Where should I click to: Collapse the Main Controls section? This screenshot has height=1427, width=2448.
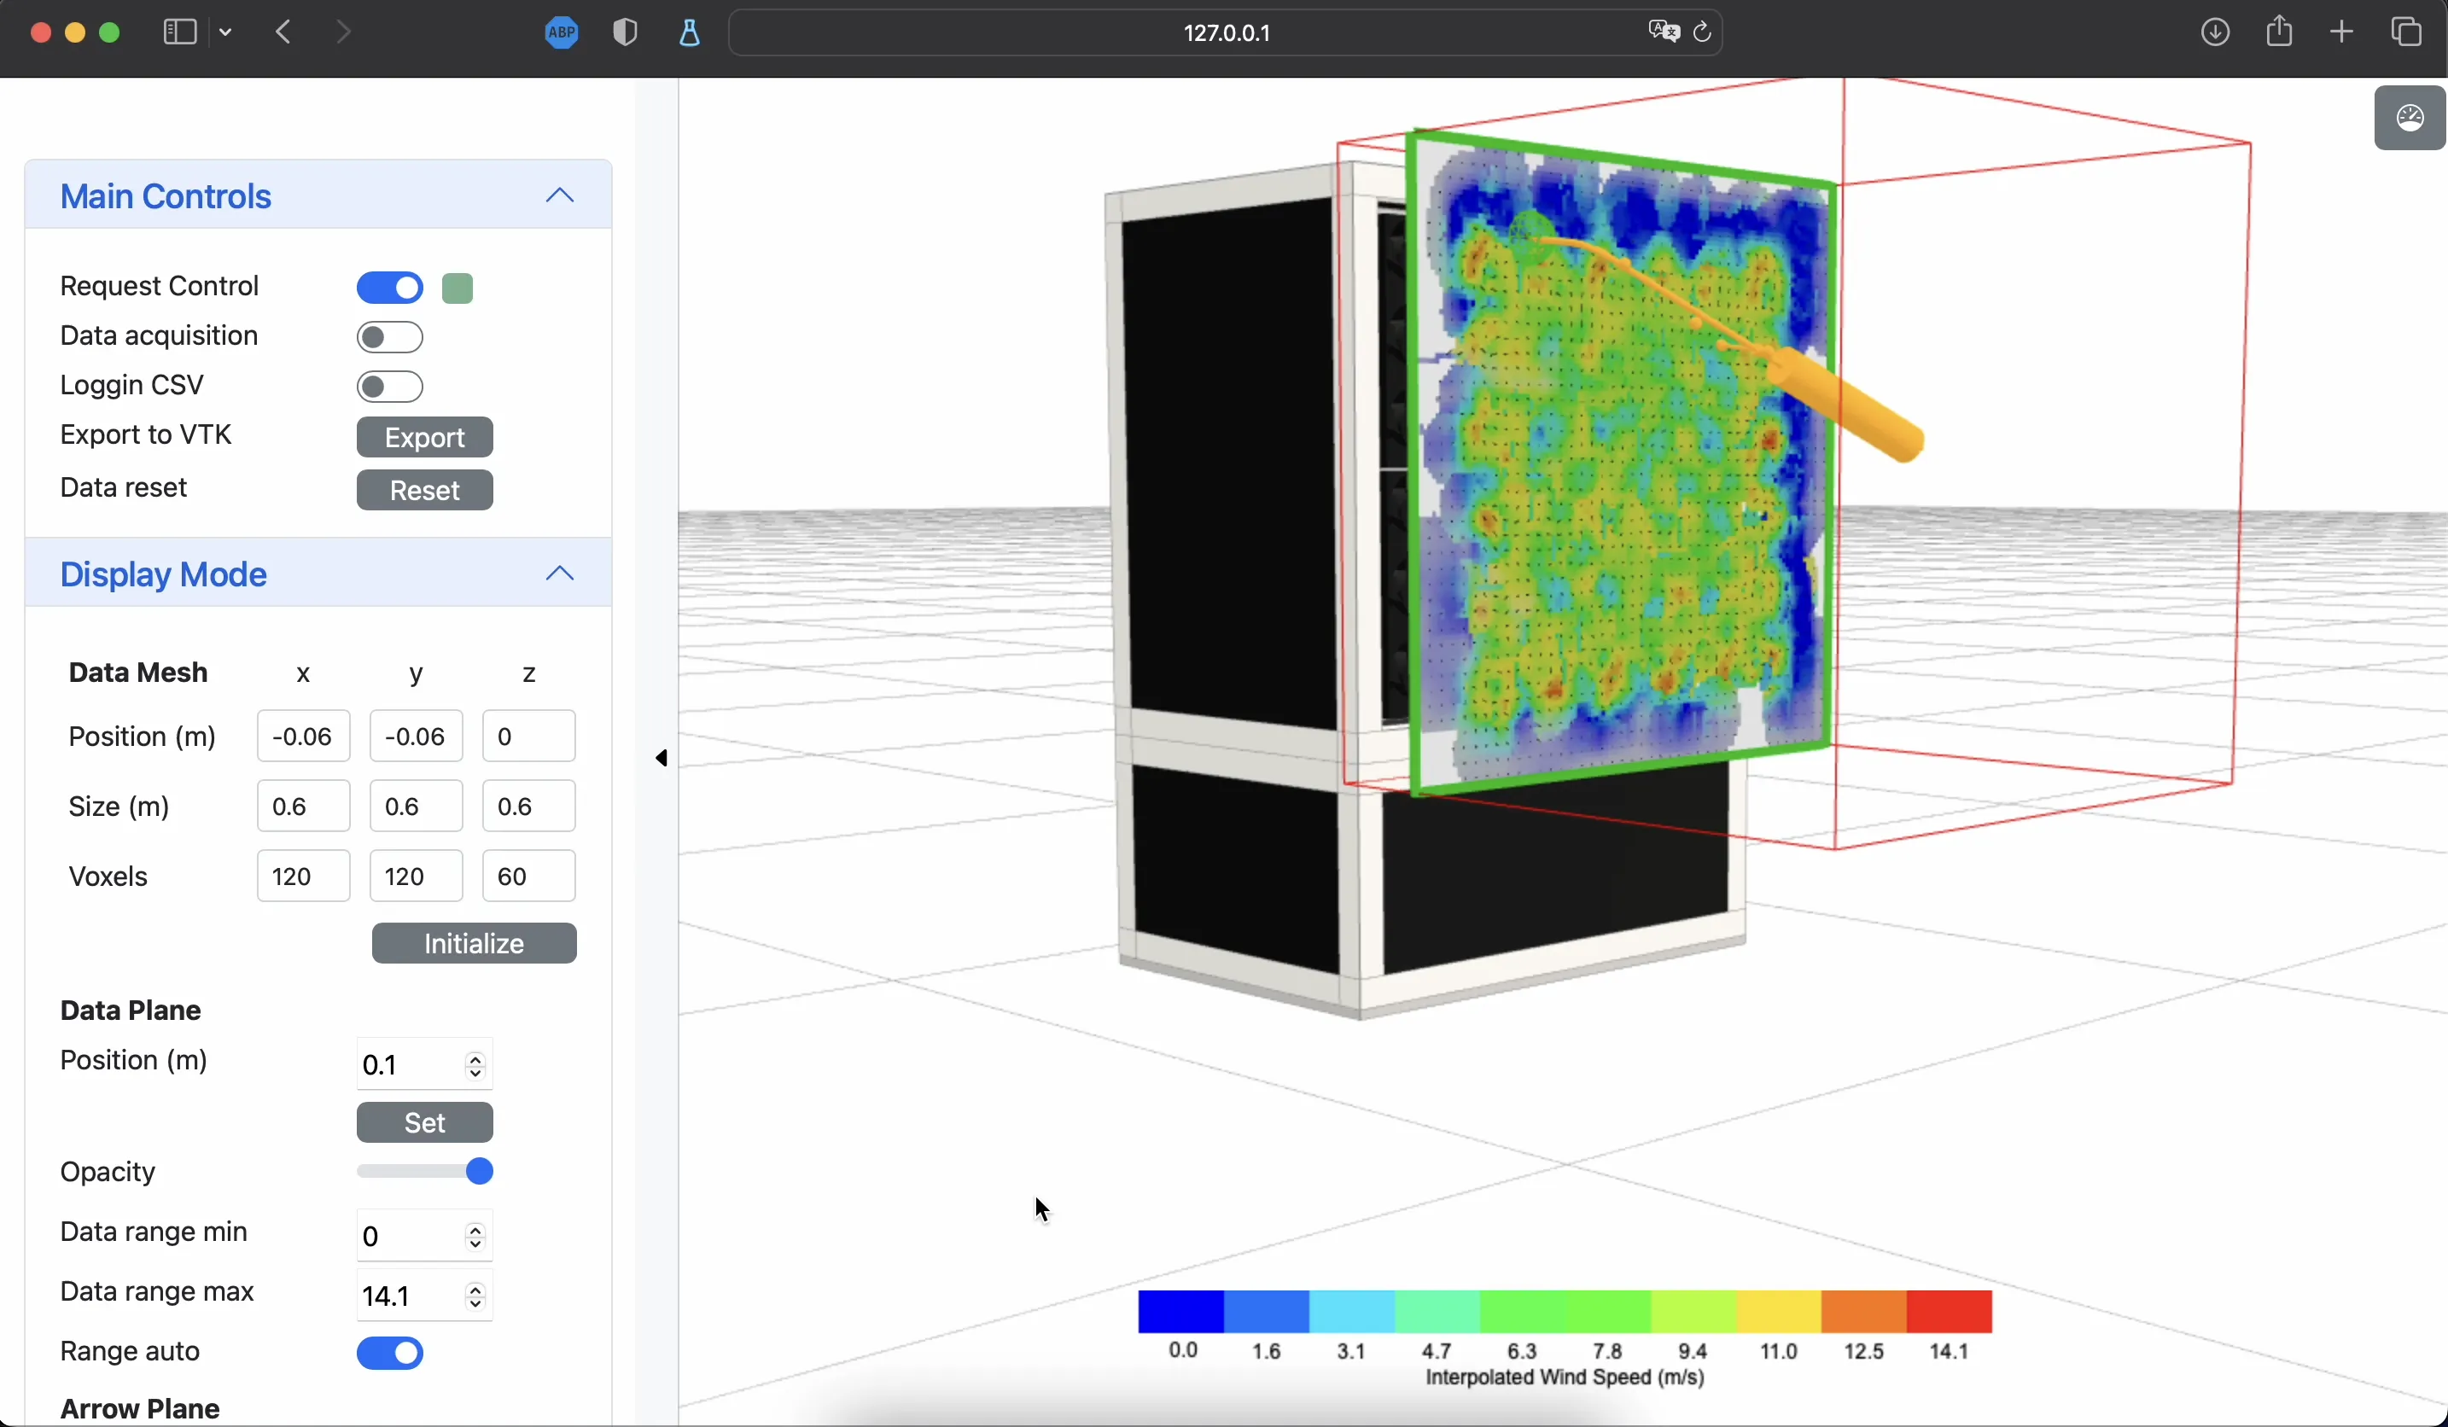[560, 195]
